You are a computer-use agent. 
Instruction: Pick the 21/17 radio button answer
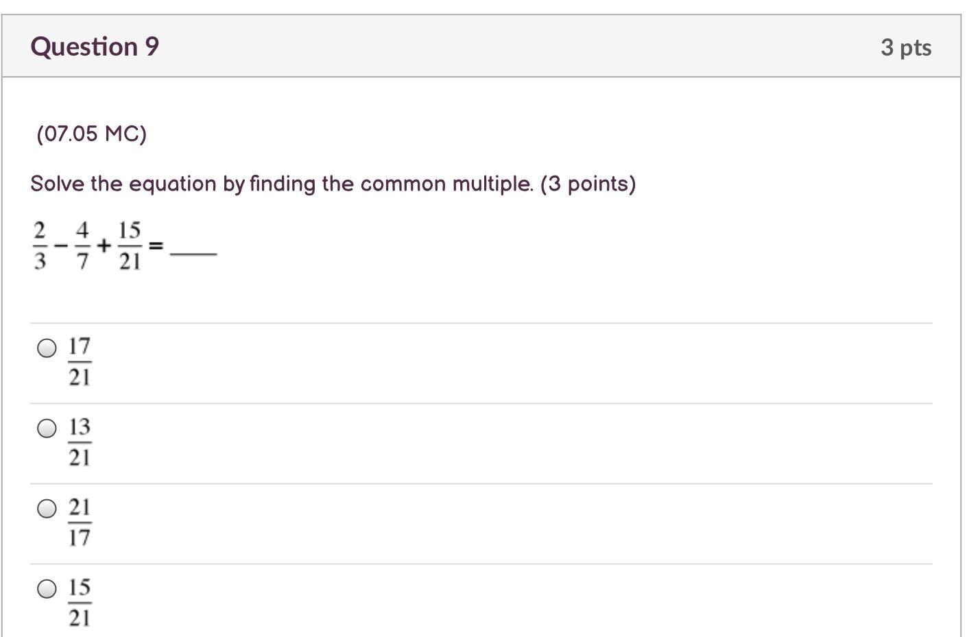47,509
